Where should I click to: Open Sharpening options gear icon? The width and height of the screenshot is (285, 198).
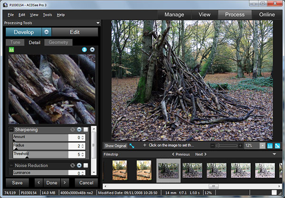79,130
